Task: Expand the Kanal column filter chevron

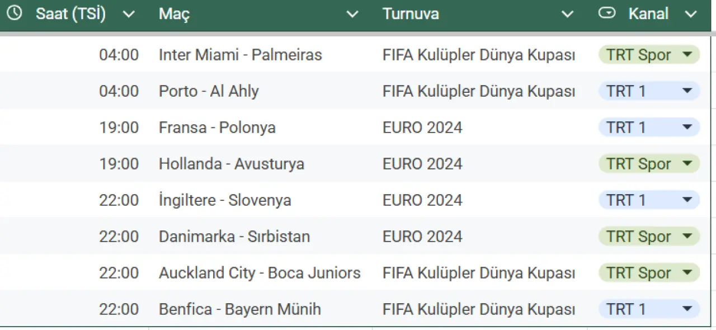Action: pyautogui.click(x=690, y=15)
